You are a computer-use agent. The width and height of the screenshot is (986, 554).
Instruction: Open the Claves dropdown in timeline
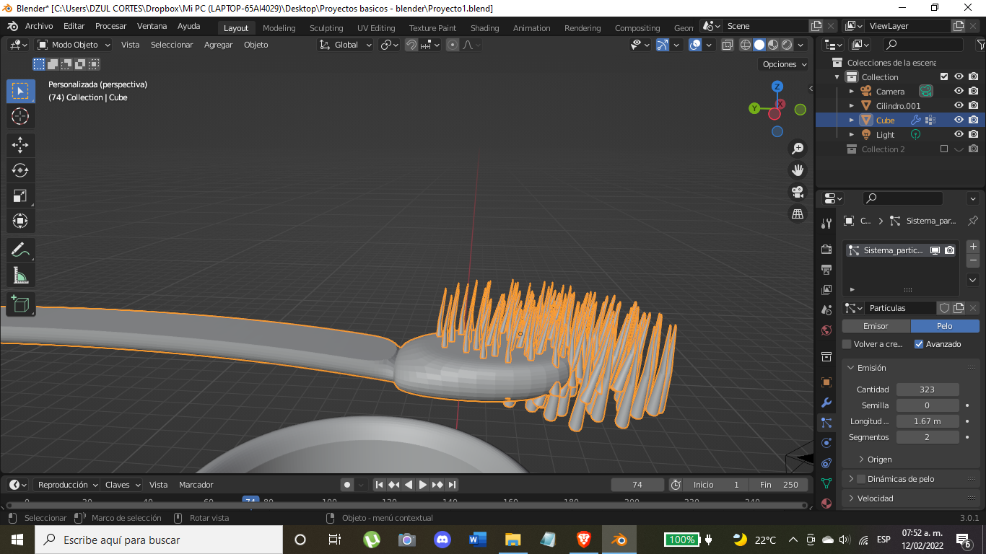(123, 485)
